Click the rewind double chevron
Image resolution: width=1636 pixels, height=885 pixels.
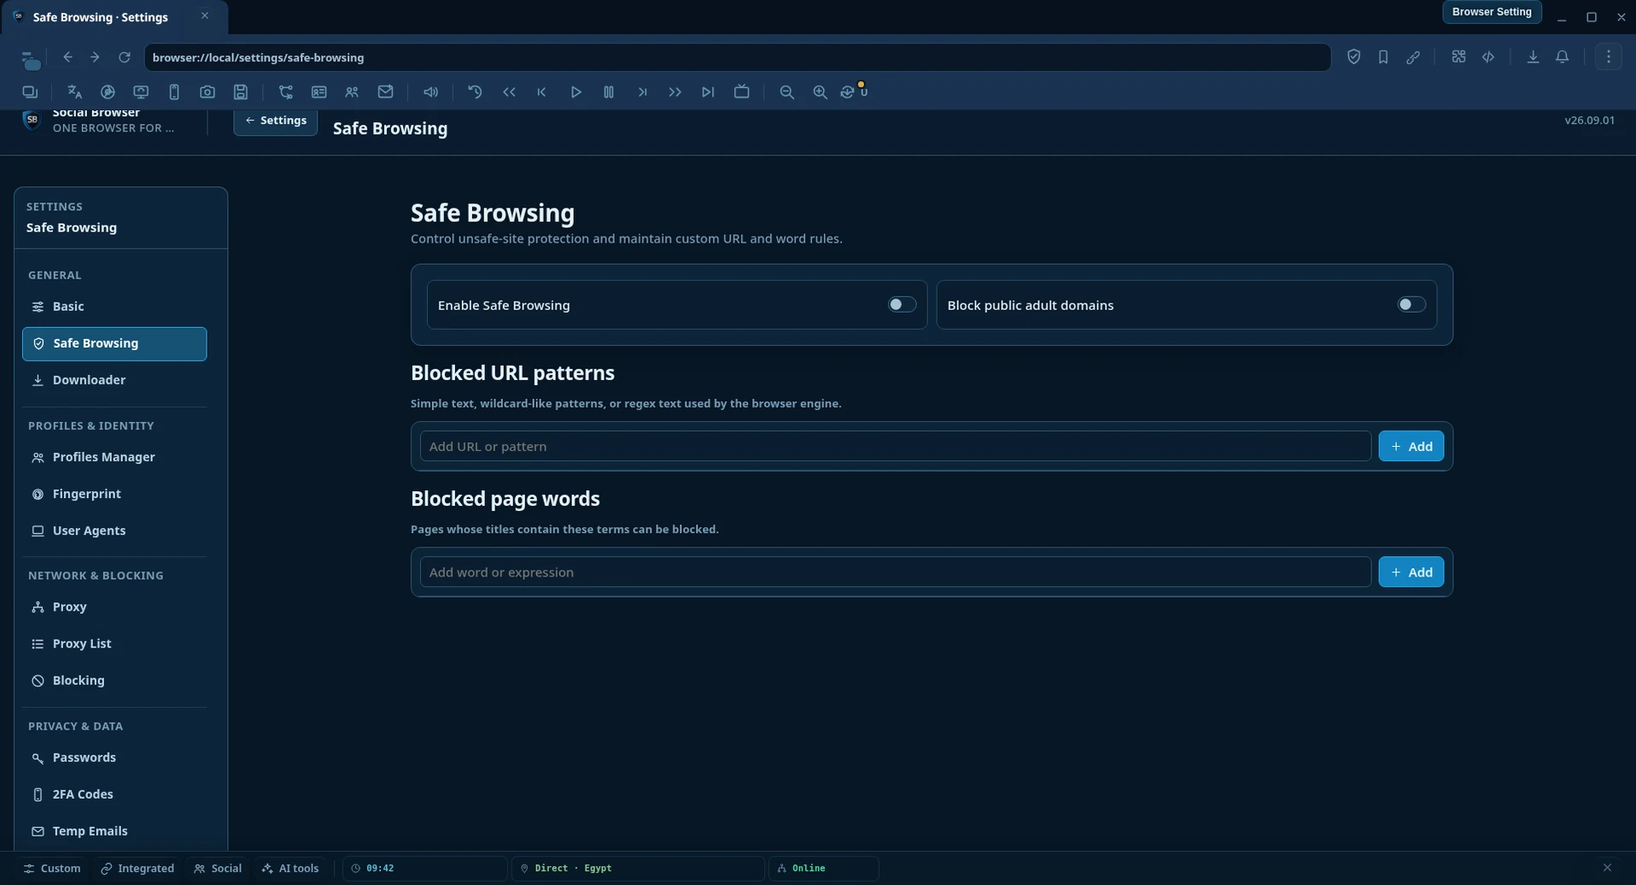click(510, 92)
